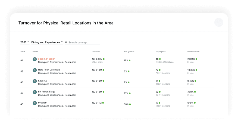
Task: Click the Name column header
Action: 35,52
